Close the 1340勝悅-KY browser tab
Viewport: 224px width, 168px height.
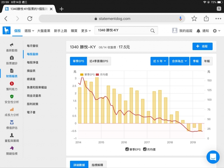coord(51,9)
